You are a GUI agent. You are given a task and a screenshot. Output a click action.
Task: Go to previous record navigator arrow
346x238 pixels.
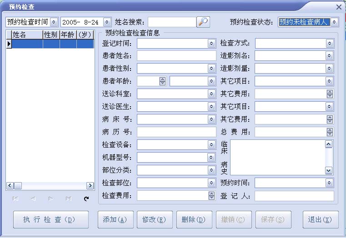pos(33,199)
